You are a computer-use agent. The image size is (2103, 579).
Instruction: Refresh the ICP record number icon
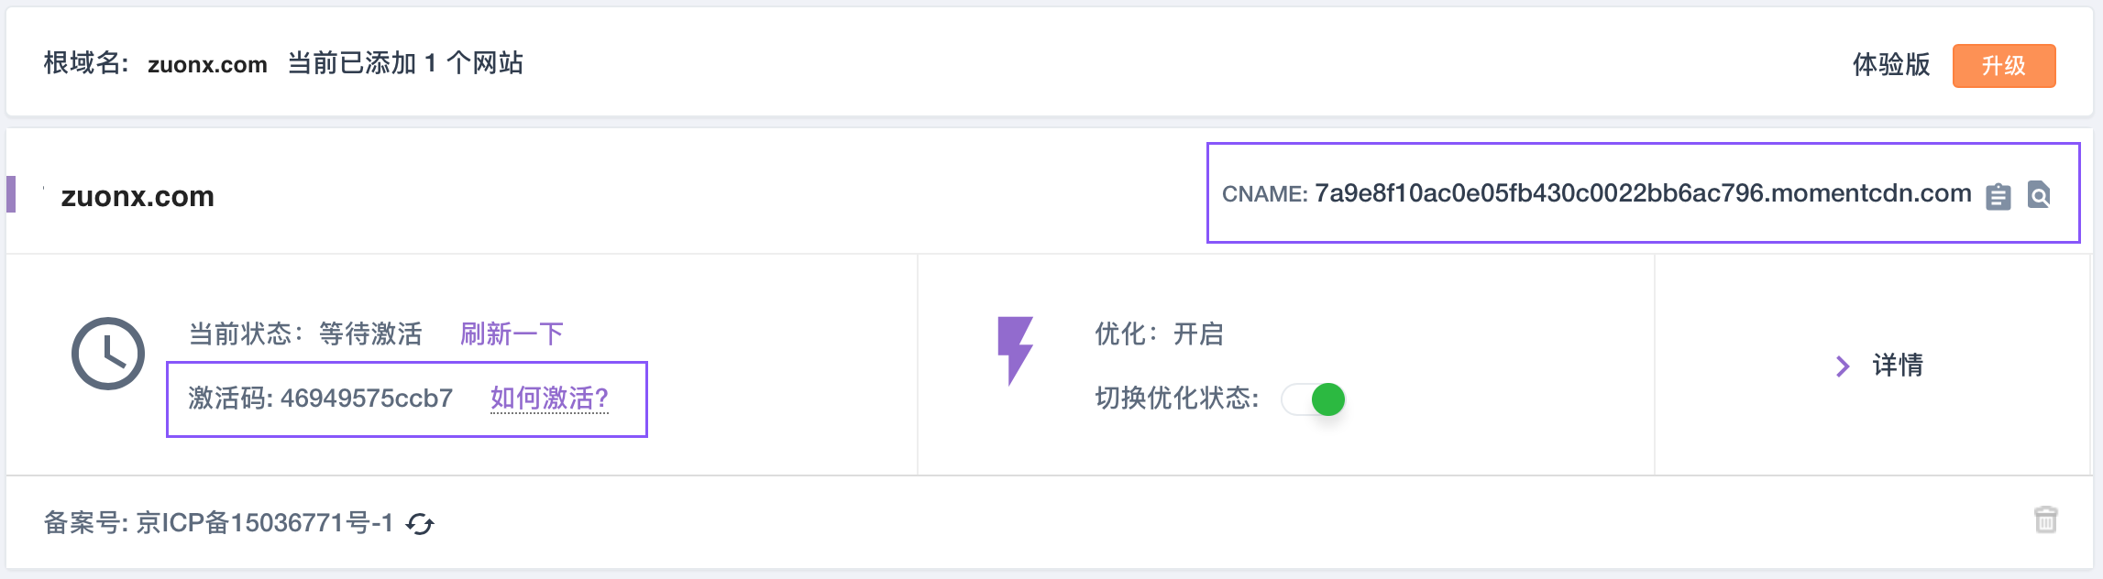tap(420, 524)
